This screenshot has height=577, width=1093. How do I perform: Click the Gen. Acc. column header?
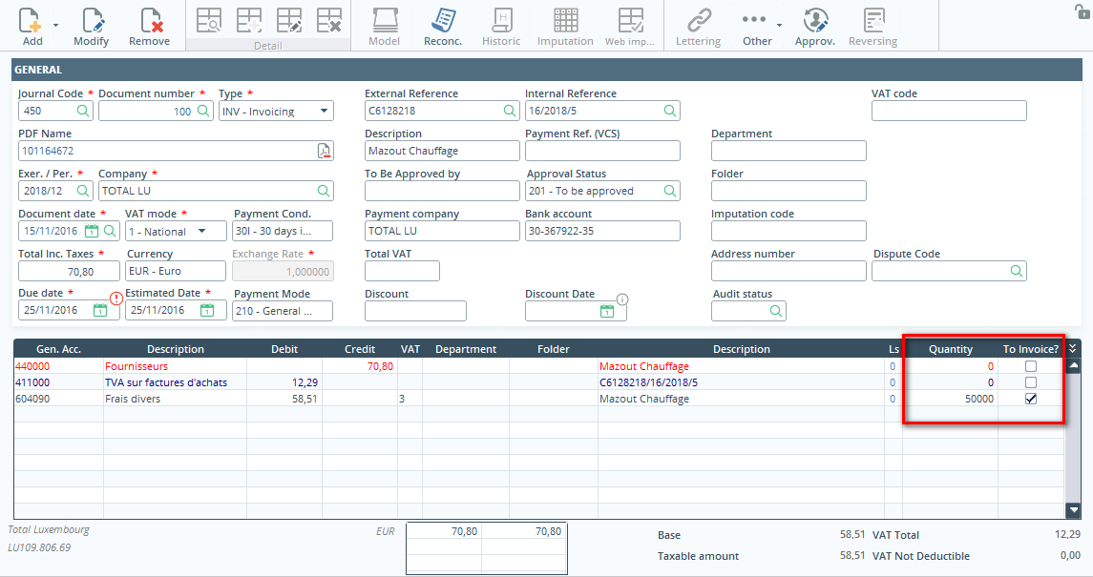click(x=57, y=349)
